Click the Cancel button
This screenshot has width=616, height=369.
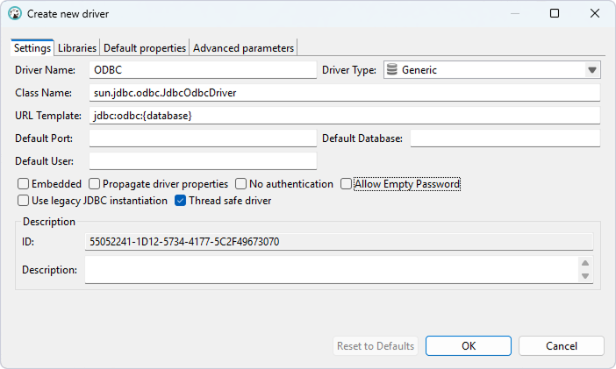[561, 346]
